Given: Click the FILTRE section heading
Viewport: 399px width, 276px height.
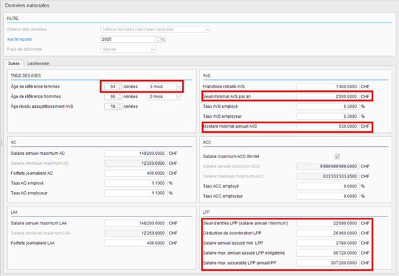Looking at the screenshot, I should click(13, 19).
